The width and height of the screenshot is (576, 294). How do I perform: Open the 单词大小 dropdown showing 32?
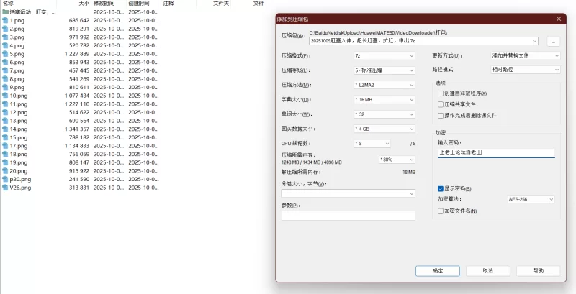click(384, 114)
